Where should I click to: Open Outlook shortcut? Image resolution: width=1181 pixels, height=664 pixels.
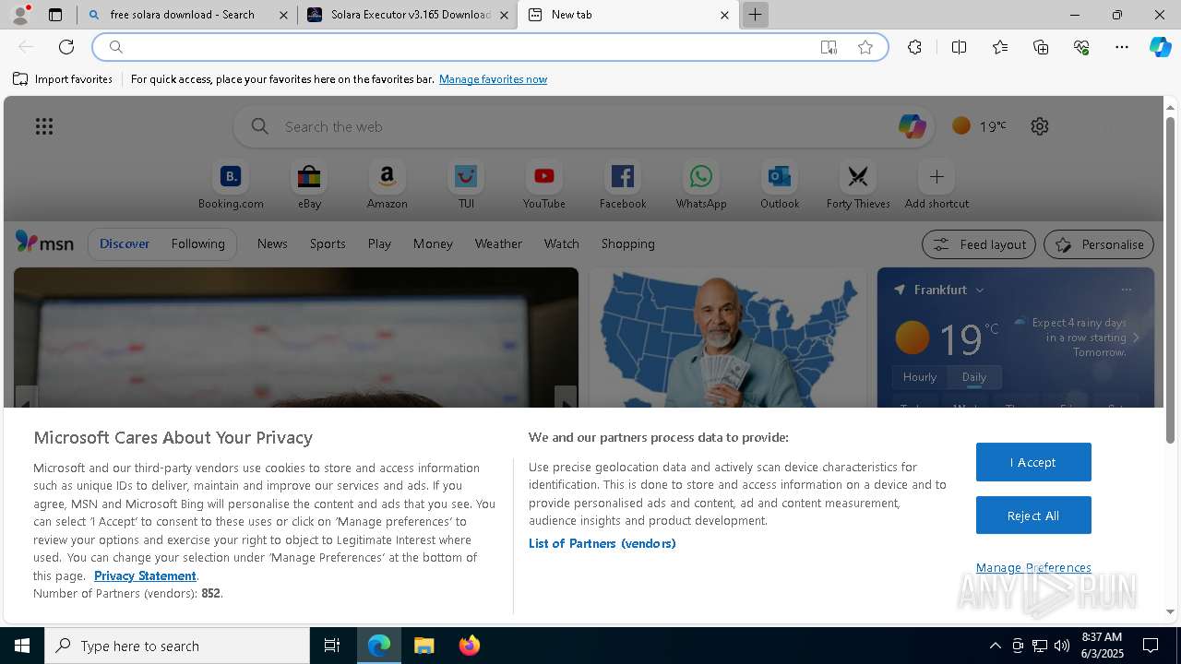(780, 185)
